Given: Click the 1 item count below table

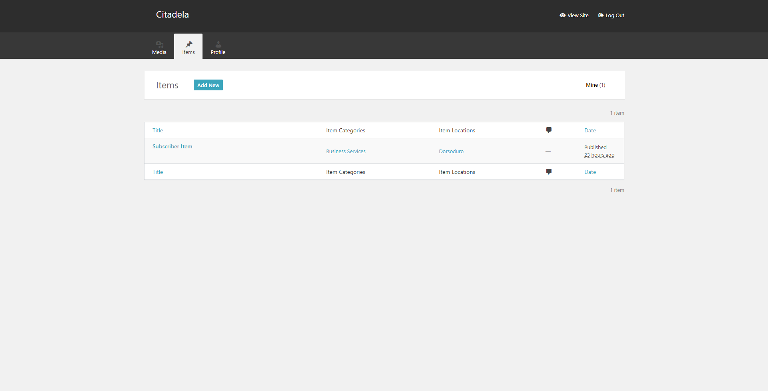Looking at the screenshot, I should pyautogui.click(x=617, y=190).
